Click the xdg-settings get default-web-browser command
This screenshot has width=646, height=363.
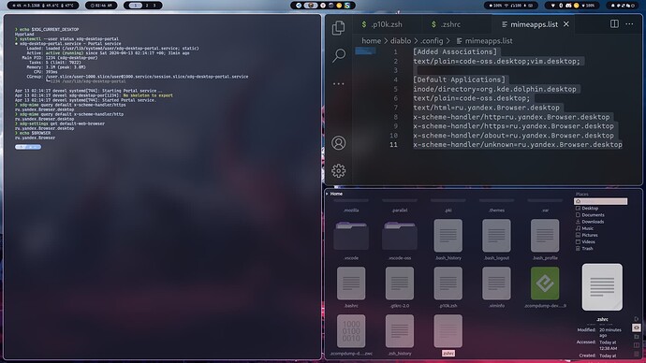pos(62,123)
